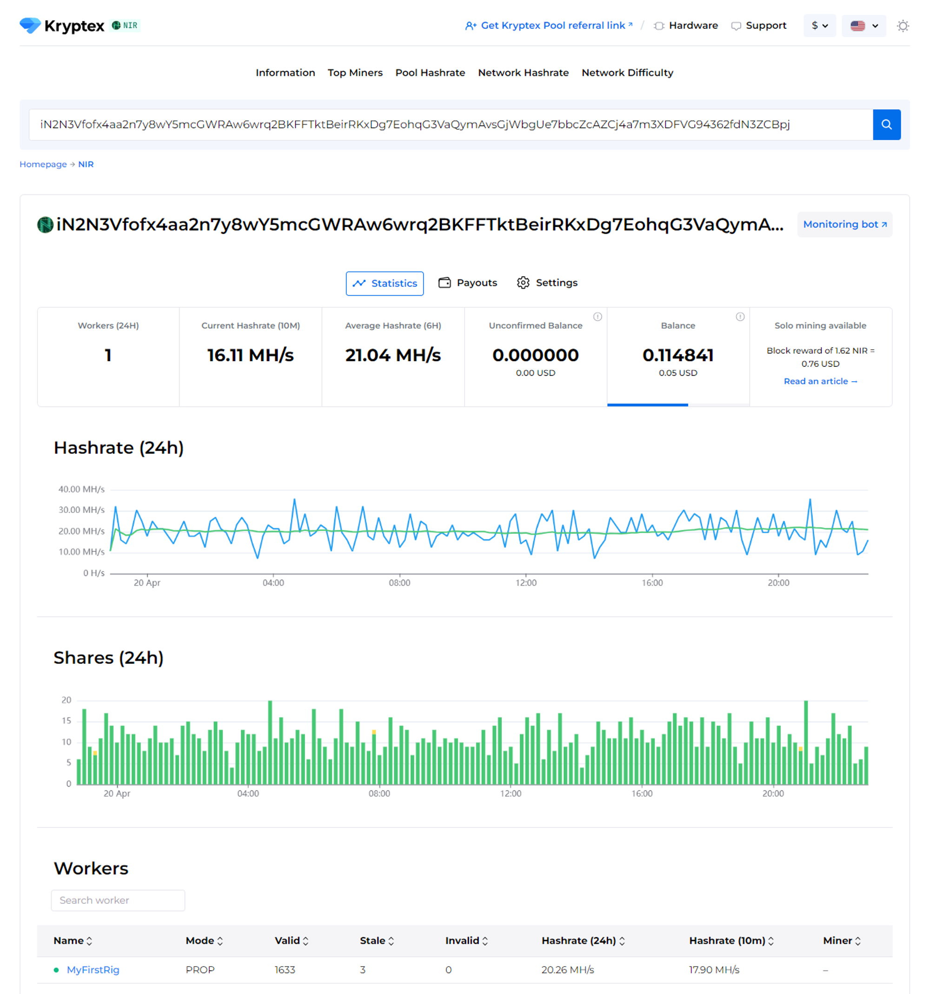This screenshot has width=930, height=994.
Task: Open the currency $ dropdown
Action: pyautogui.click(x=819, y=26)
